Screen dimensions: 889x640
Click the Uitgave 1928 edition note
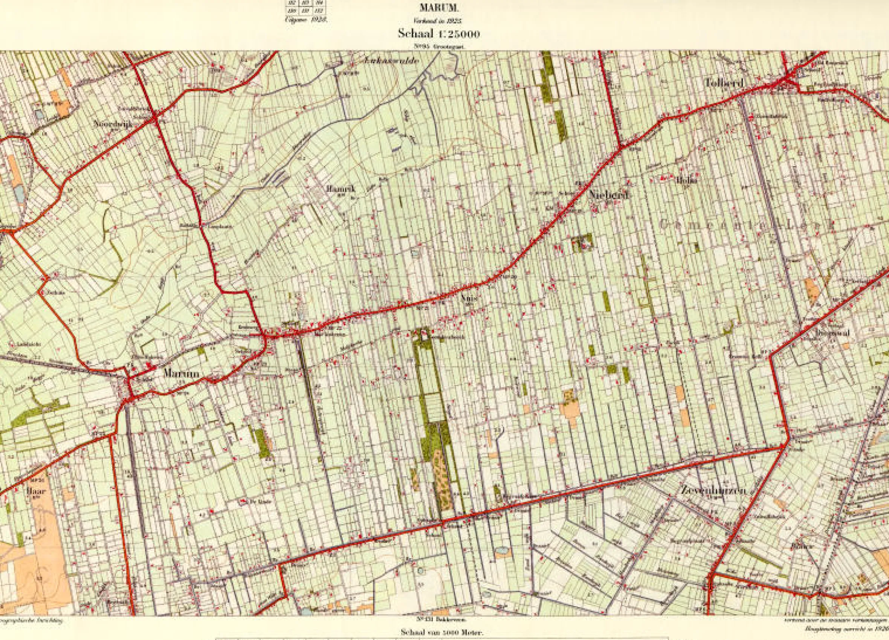pyautogui.click(x=306, y=19)
